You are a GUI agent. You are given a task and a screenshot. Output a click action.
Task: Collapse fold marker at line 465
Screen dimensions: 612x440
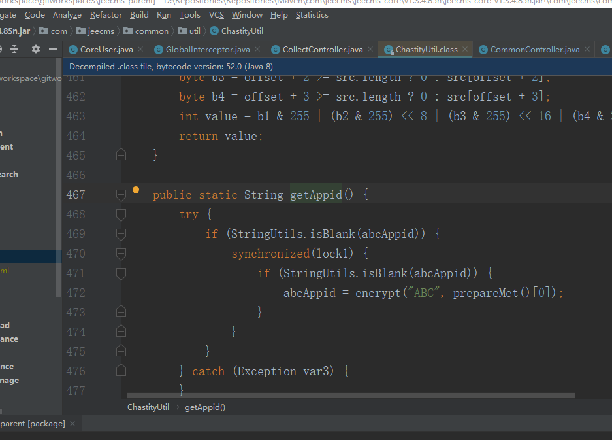(x=121, y=154)
